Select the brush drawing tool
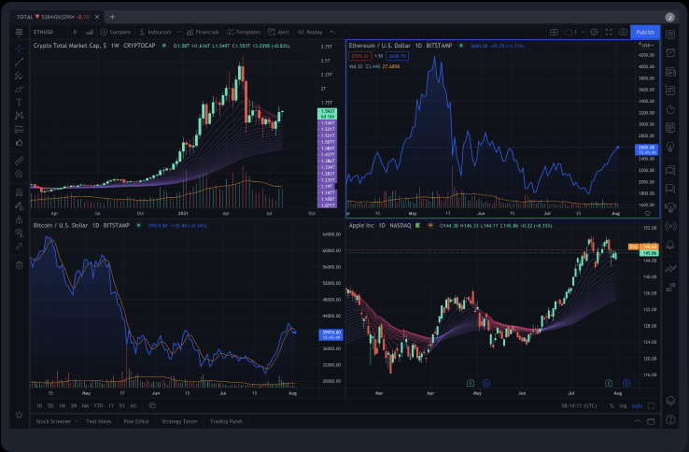689x452 pixels. click(x=19, y=90)
